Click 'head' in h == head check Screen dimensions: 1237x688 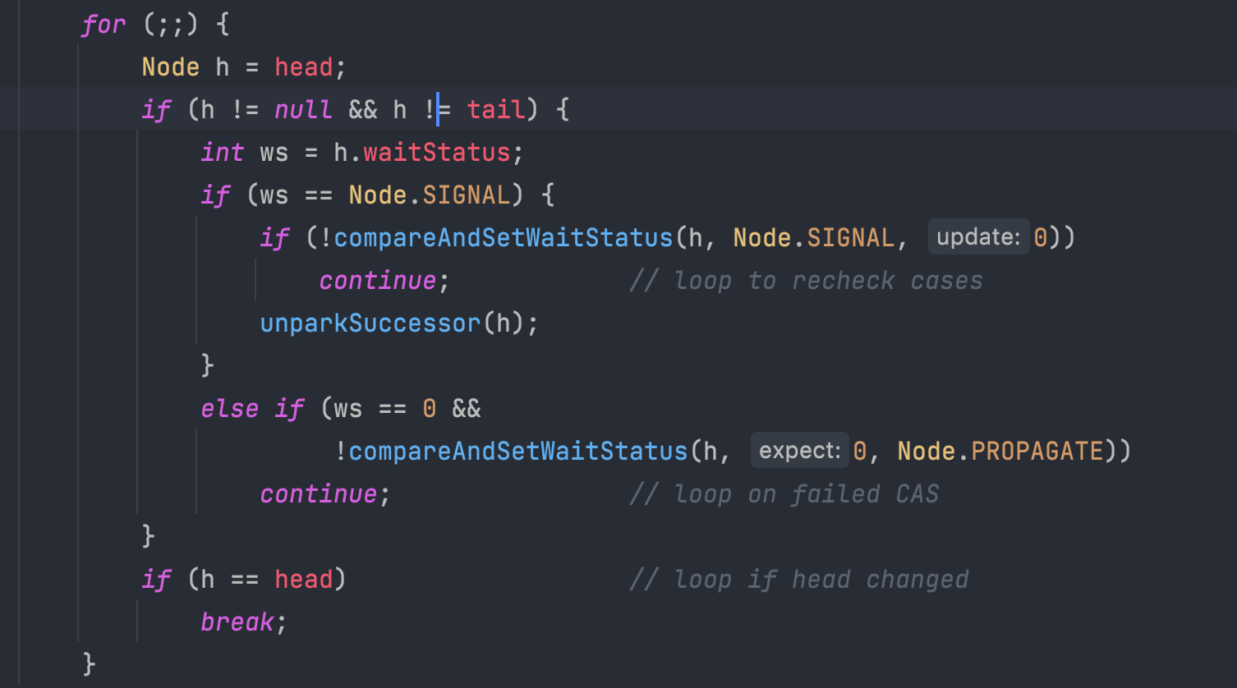304,580
